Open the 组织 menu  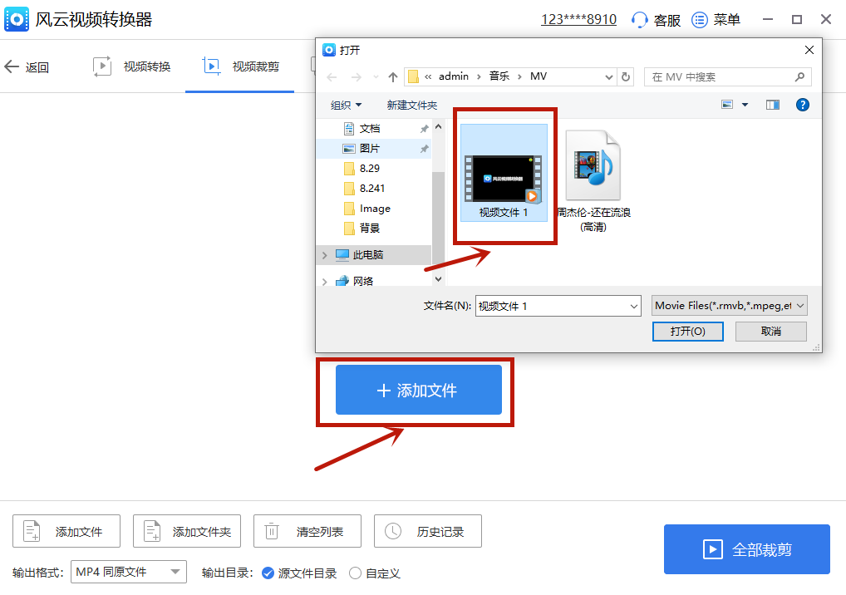tap(346, 106)
